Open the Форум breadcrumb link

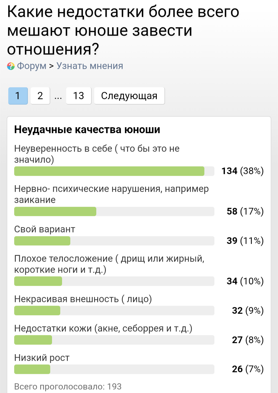[x=31, y=66]
